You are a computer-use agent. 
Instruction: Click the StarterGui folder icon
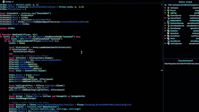168,31
